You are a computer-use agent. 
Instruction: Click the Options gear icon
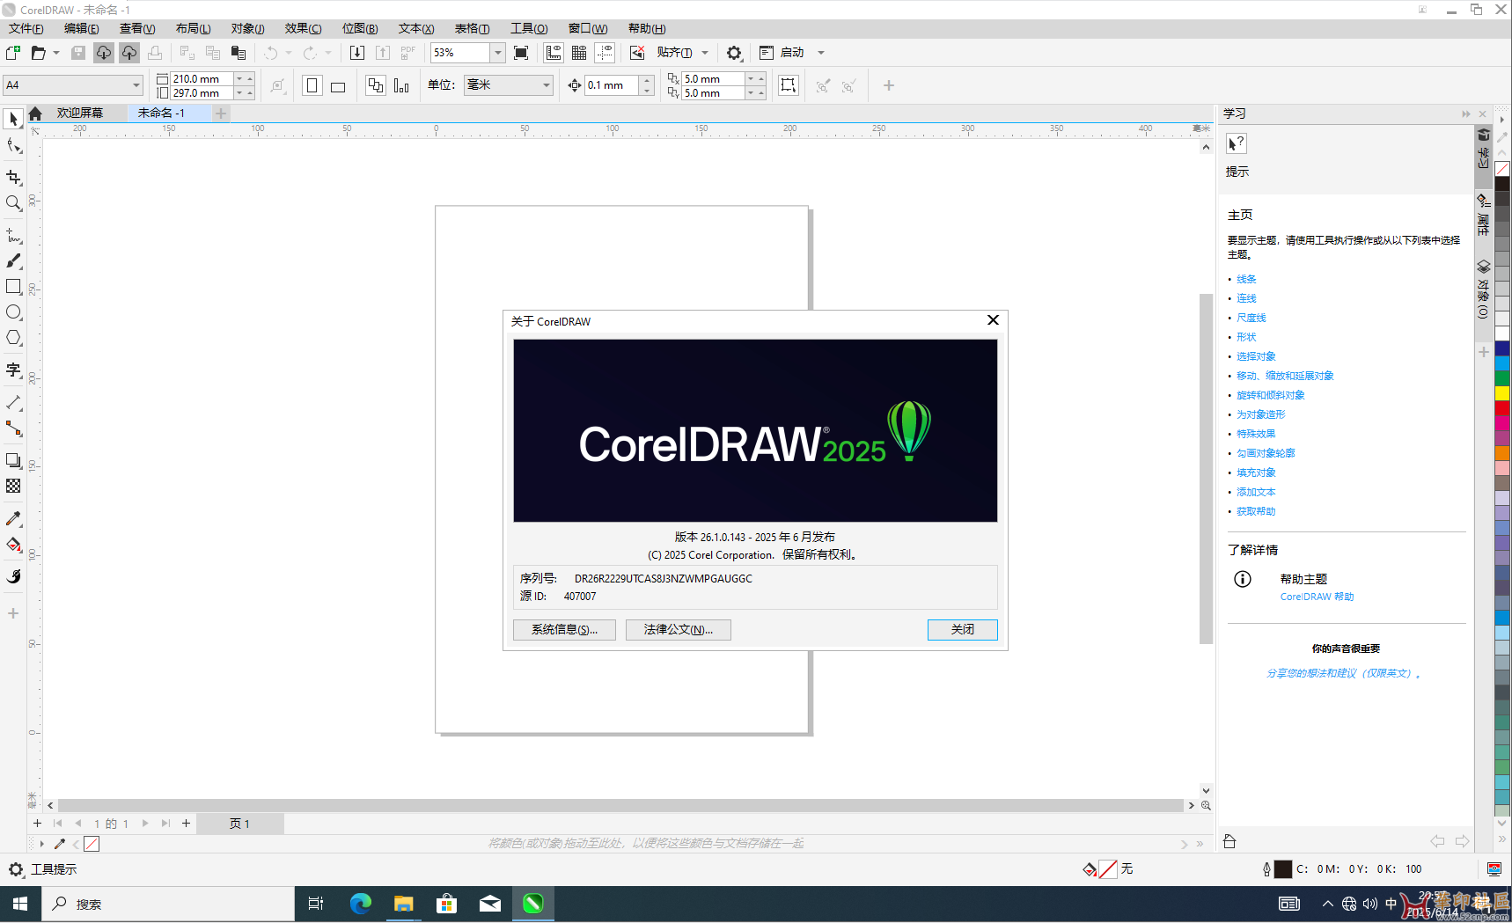734,53
